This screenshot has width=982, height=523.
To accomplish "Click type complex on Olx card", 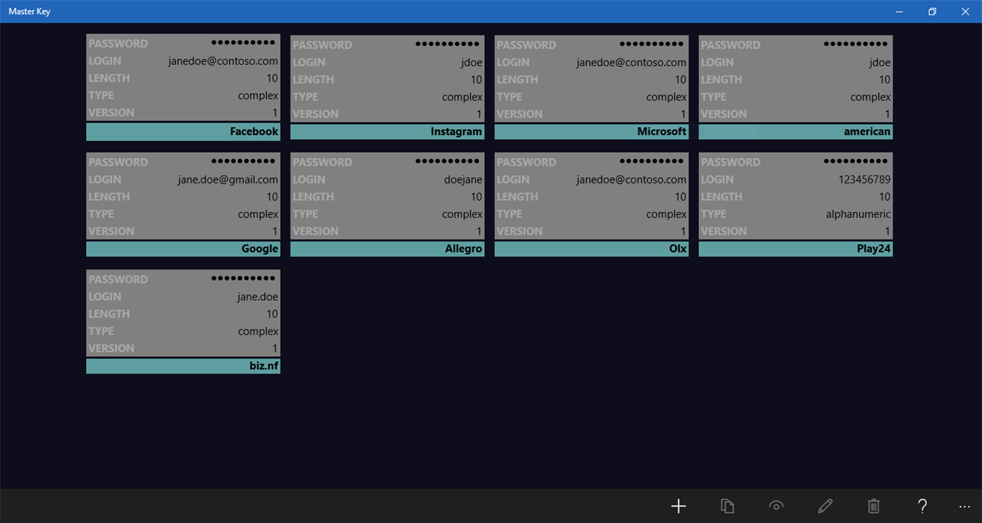I will click(x=666, y=214).
